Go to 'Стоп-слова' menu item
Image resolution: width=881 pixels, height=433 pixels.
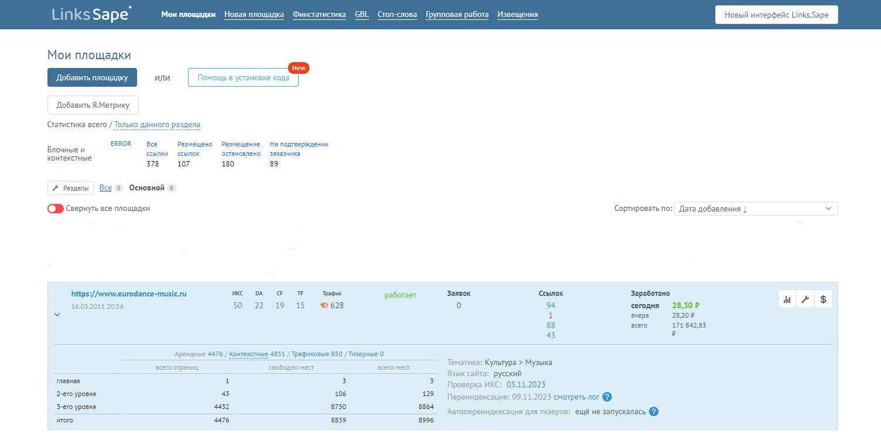pos(397,15)
